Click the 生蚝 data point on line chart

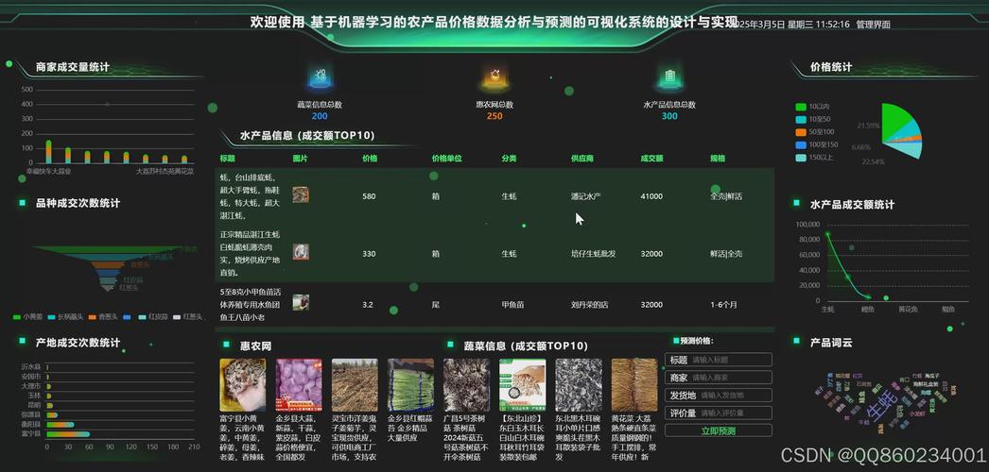pyautogui.click(x=827, y=234)
